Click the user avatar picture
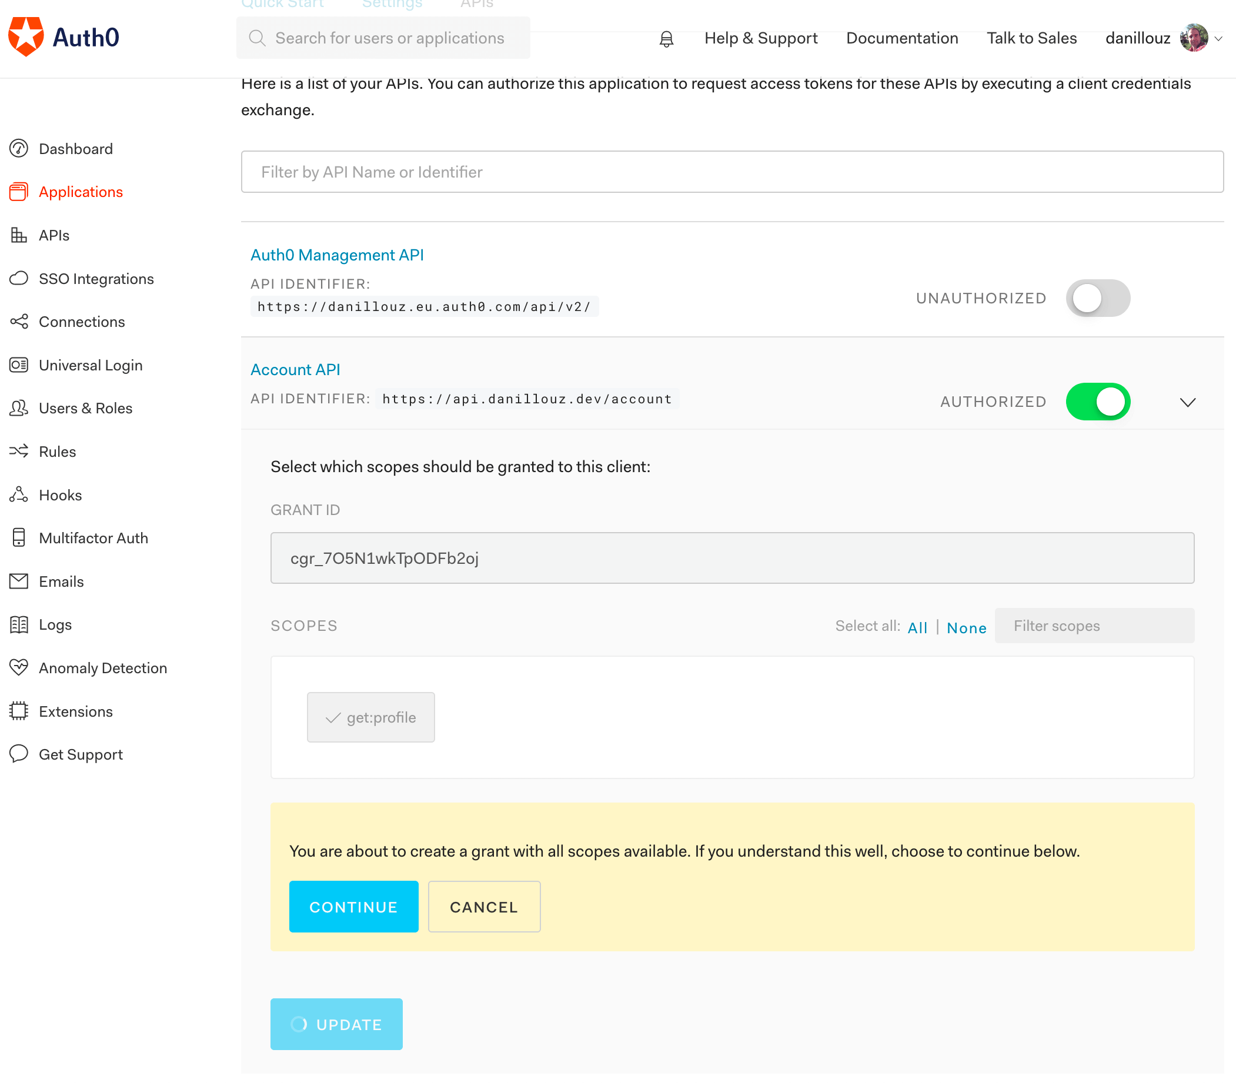1236x1083 pixels. point(1194,38)
